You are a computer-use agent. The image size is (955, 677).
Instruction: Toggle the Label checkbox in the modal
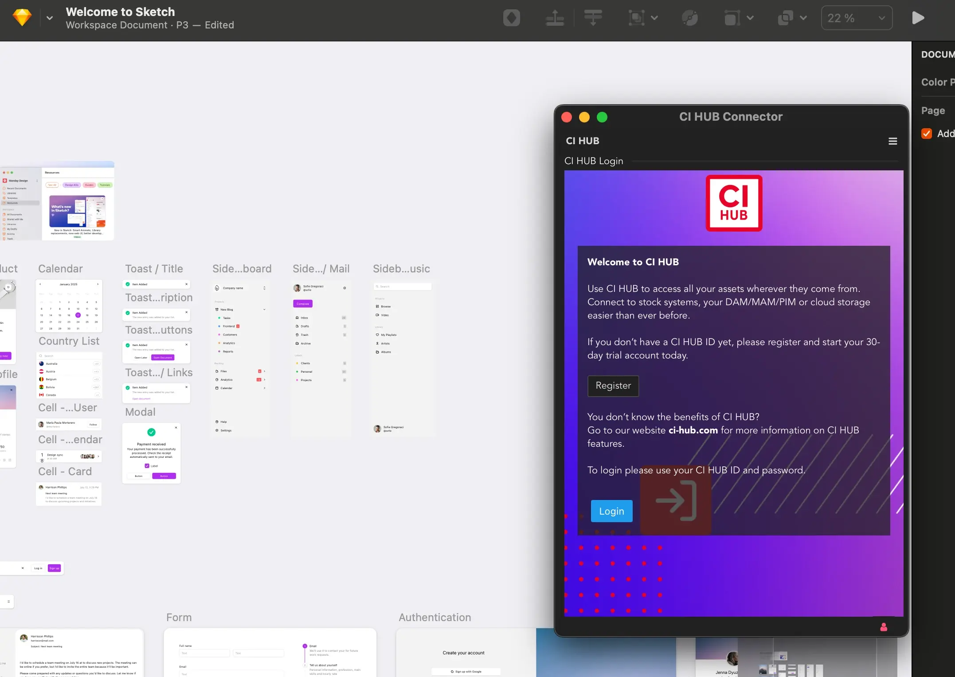pos(147,466)
